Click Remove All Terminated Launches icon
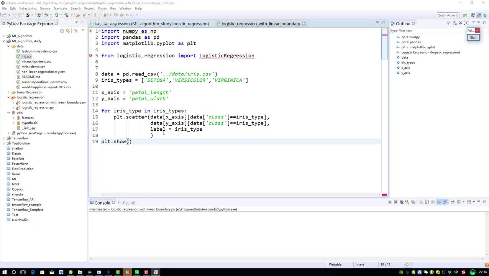 click(x=402, y=202)
